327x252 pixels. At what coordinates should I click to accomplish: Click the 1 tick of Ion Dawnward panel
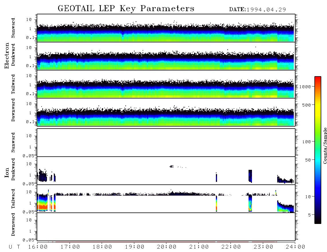30,231
